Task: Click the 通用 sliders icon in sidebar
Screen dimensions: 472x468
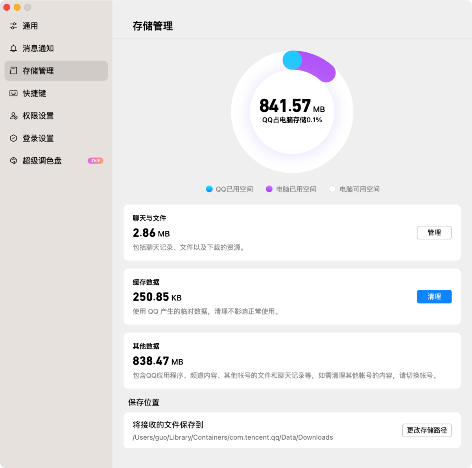Action: coord(13,26)
